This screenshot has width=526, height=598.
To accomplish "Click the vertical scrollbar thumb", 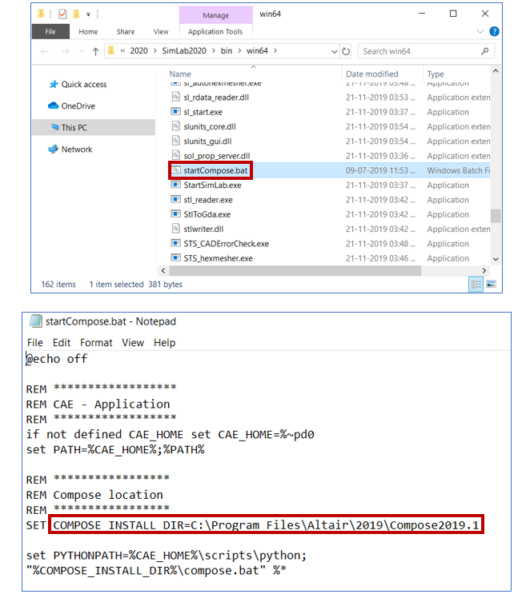I will click(496, 216).
